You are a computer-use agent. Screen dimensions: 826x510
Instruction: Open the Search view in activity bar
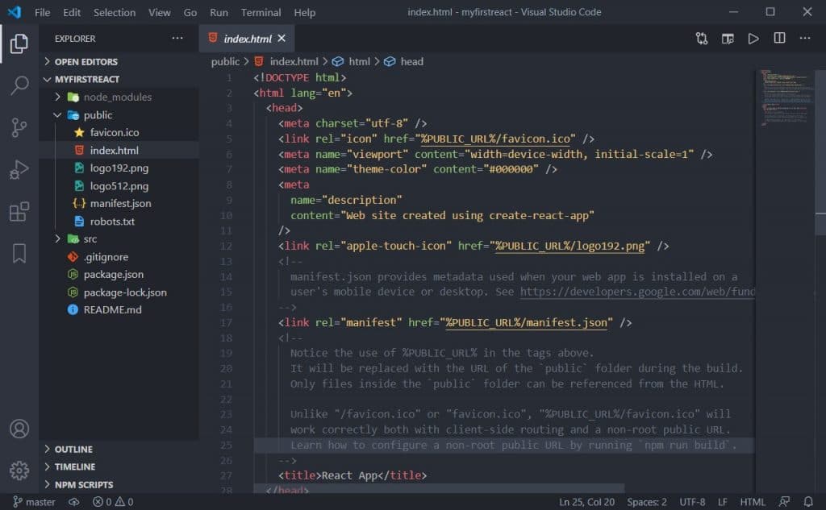(19, 85)
